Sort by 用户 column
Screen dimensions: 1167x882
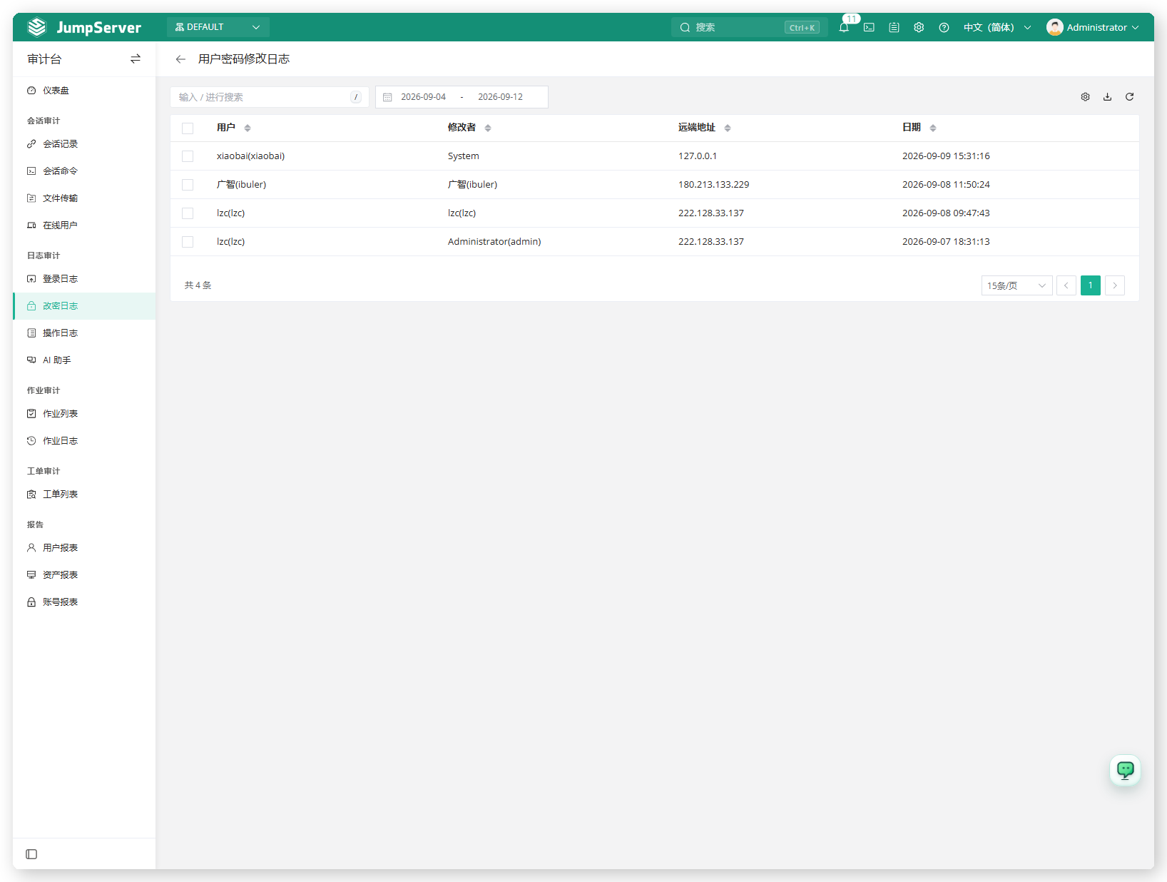(248, 128)
